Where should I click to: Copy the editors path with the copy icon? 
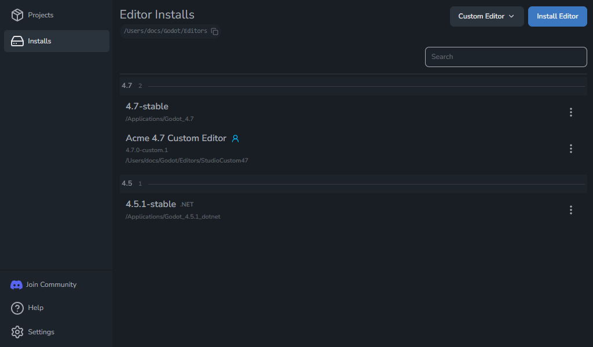click(x=214, y=31)
